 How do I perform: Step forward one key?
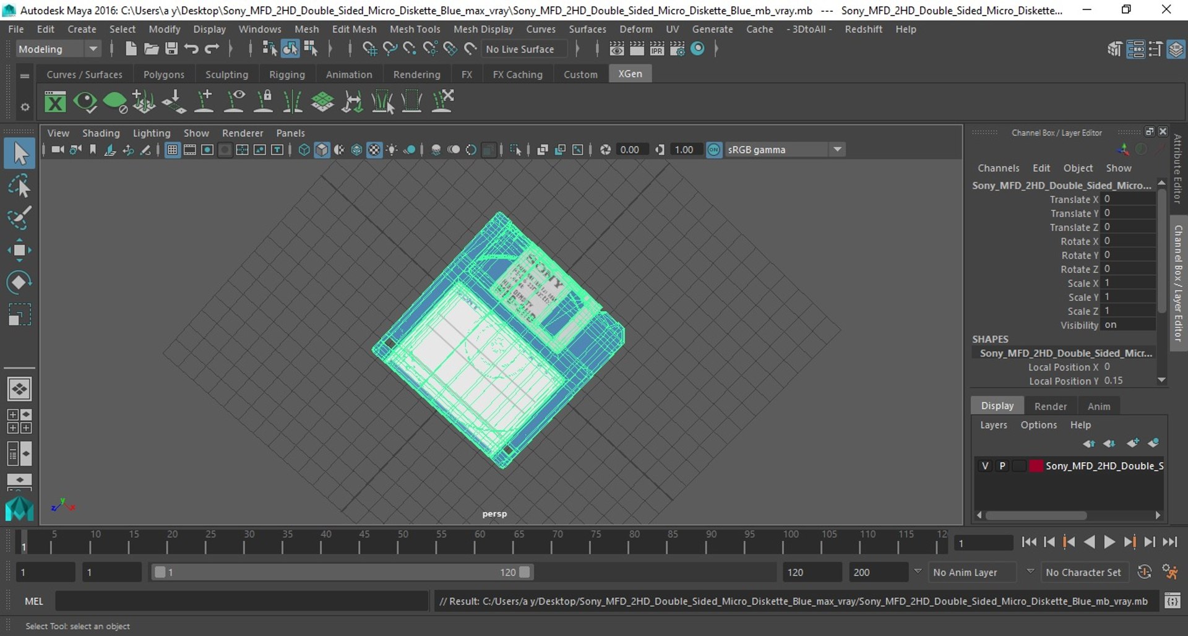coord(1129,542)
